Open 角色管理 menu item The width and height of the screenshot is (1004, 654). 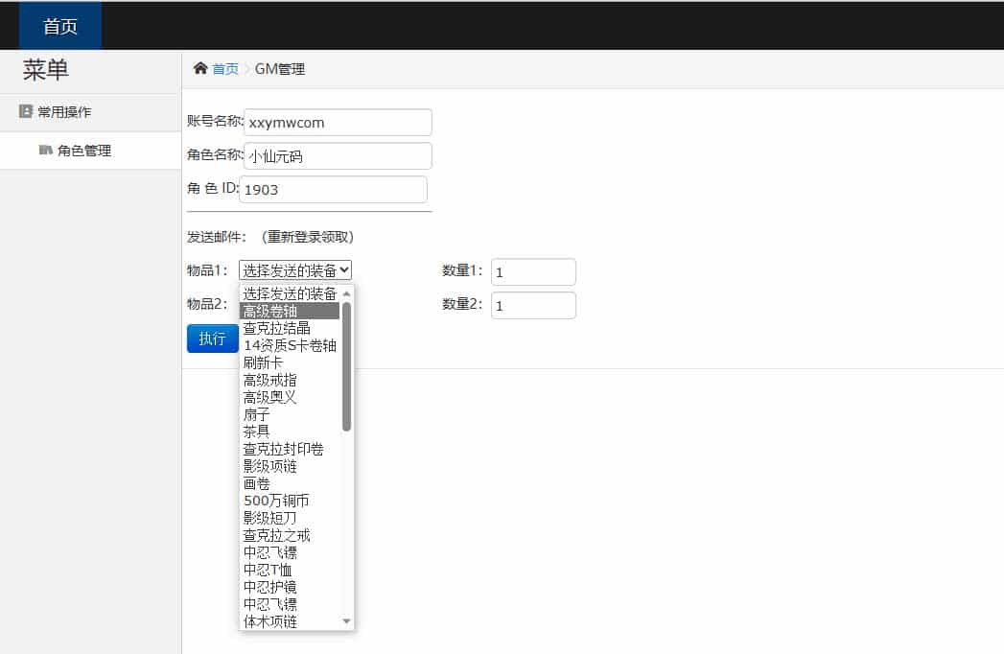[83, 151]
